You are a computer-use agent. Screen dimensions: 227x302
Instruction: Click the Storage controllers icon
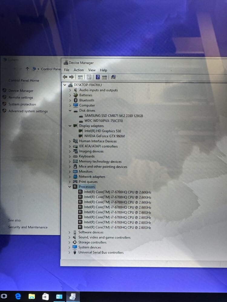pos(75,242)
